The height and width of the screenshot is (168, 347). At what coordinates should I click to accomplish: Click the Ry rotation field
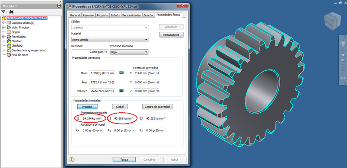click(x=124, y=130)
